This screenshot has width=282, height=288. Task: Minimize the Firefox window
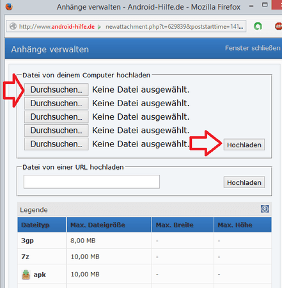pos(251,6)
